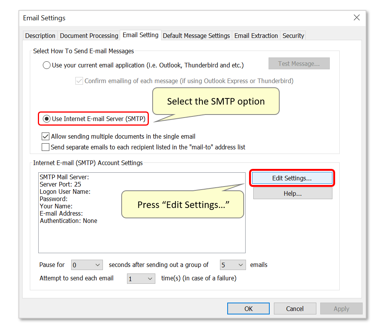
Task: Open the Pause for seconds dropdown
Action: [x=86, y=265]
